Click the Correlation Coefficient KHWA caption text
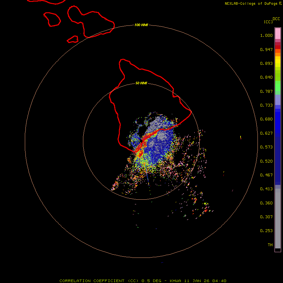Image resolution: width=283 pixels, height=283 pixels. tap(143, 281)
